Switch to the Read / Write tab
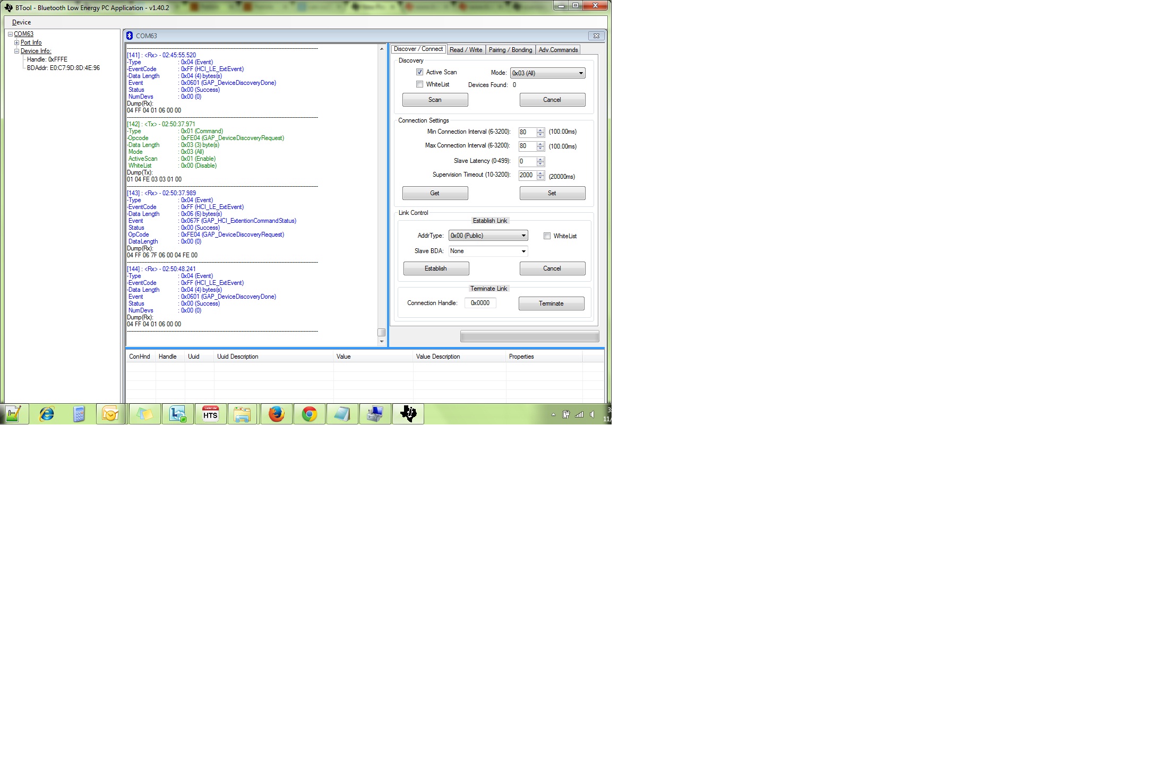Screen dimensions: 1168x773 click(466, 50)
